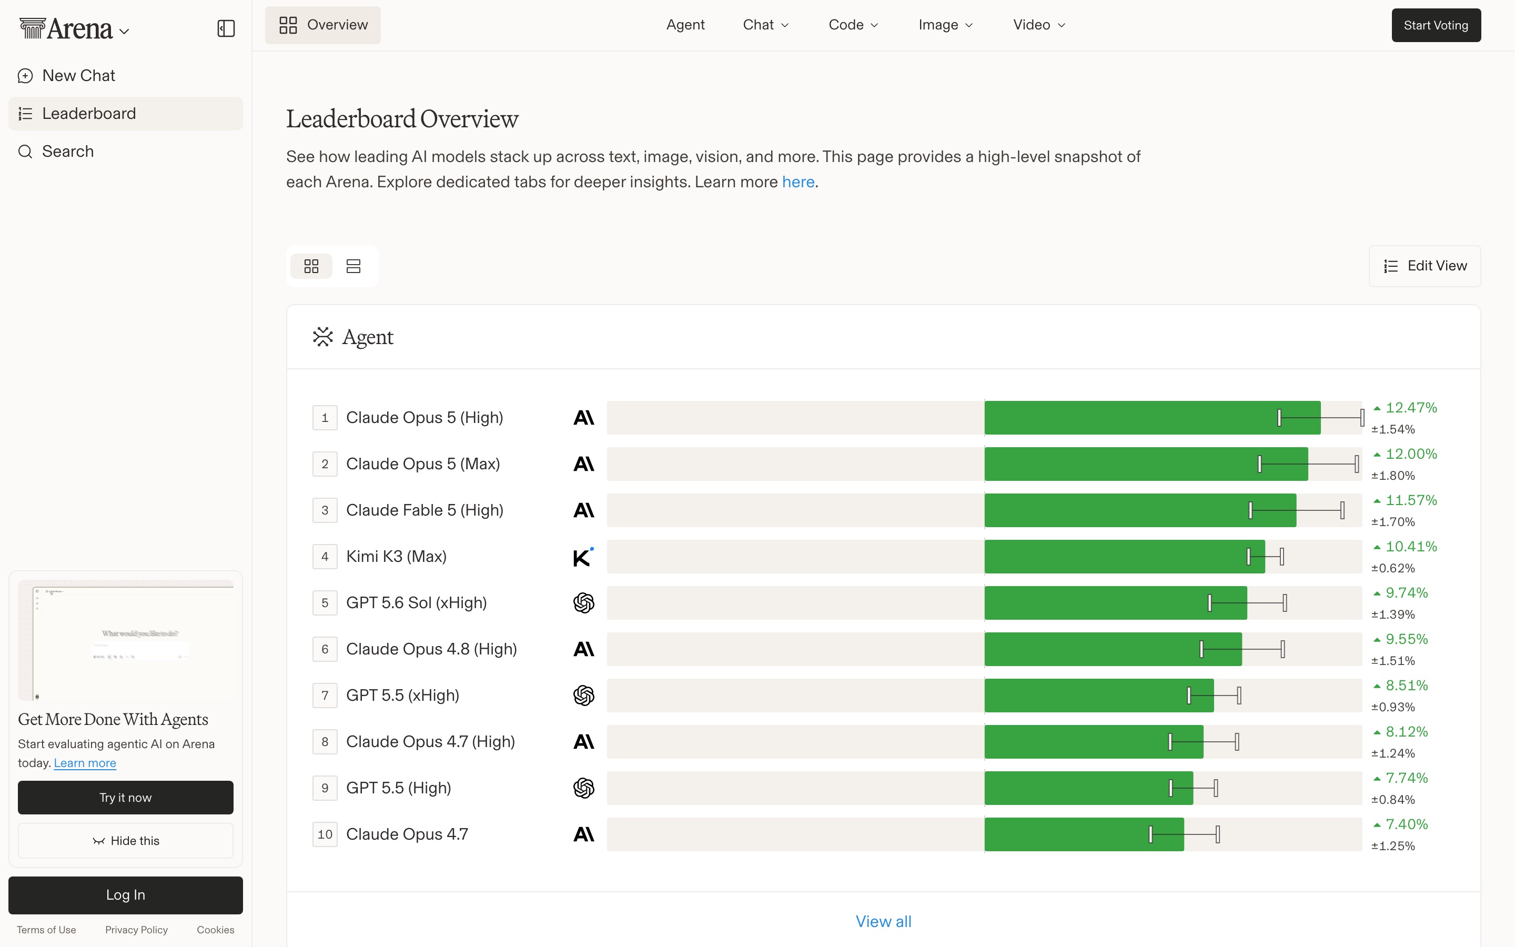Screen dimensions: 1515x947
Task: Click the OpenAI logo beside GPT 5.5 (High)
Action: point(583,789)
